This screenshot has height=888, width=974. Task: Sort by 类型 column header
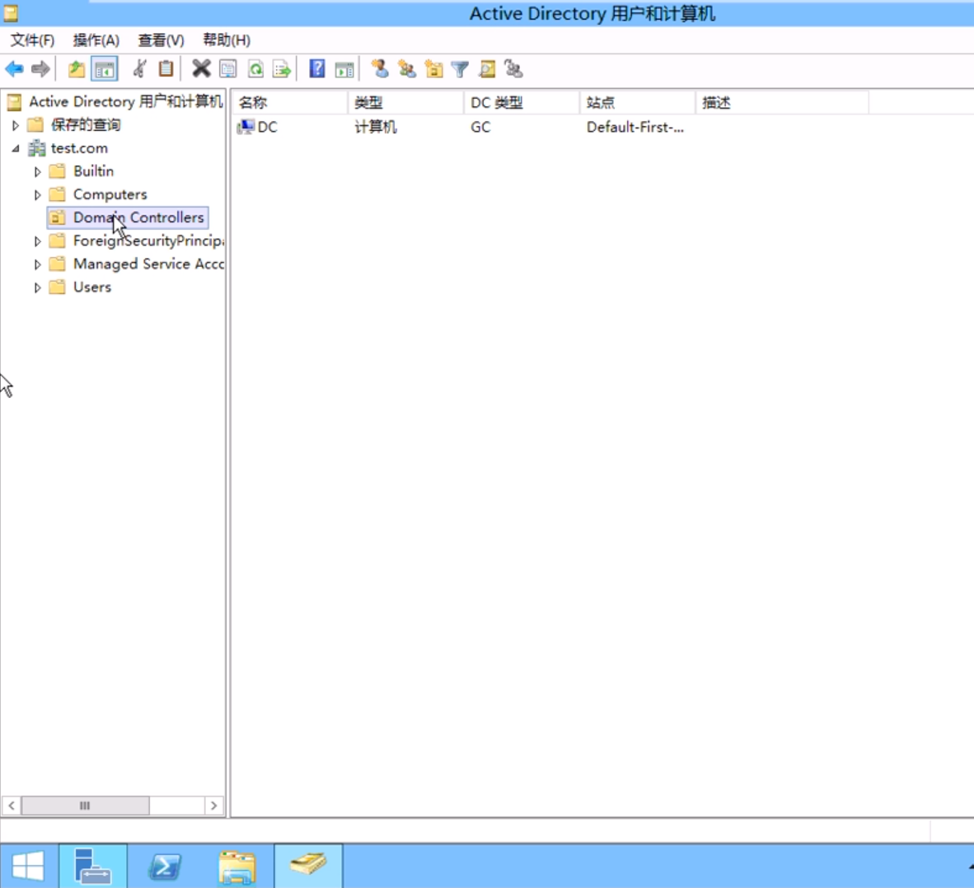pyautogui.click(x=405, y=102)
